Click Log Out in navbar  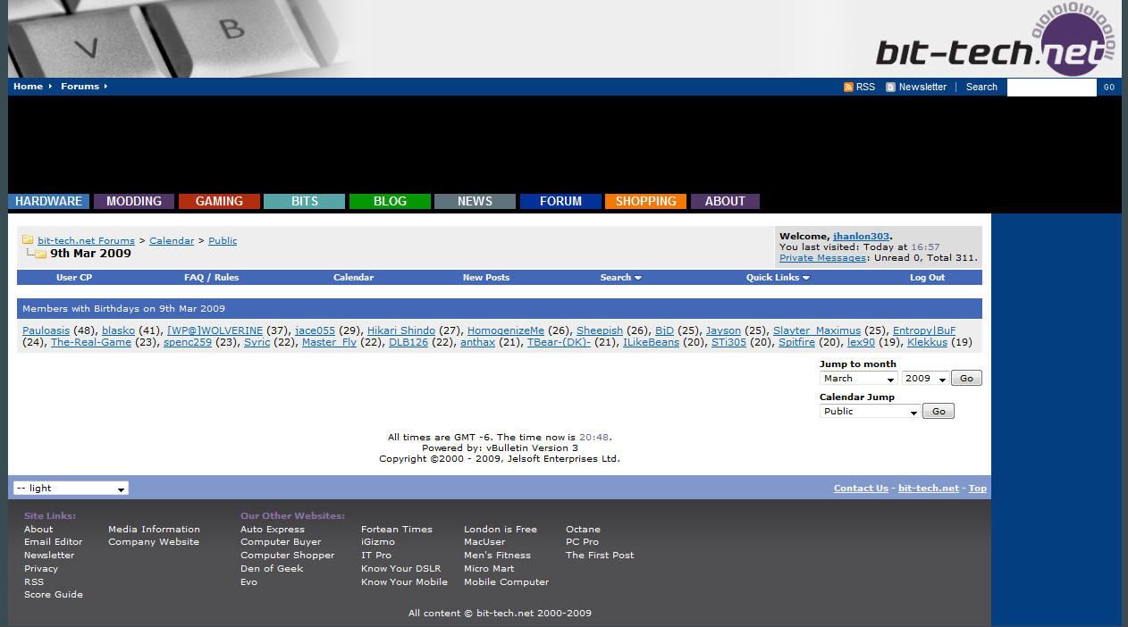click(927, 278)
